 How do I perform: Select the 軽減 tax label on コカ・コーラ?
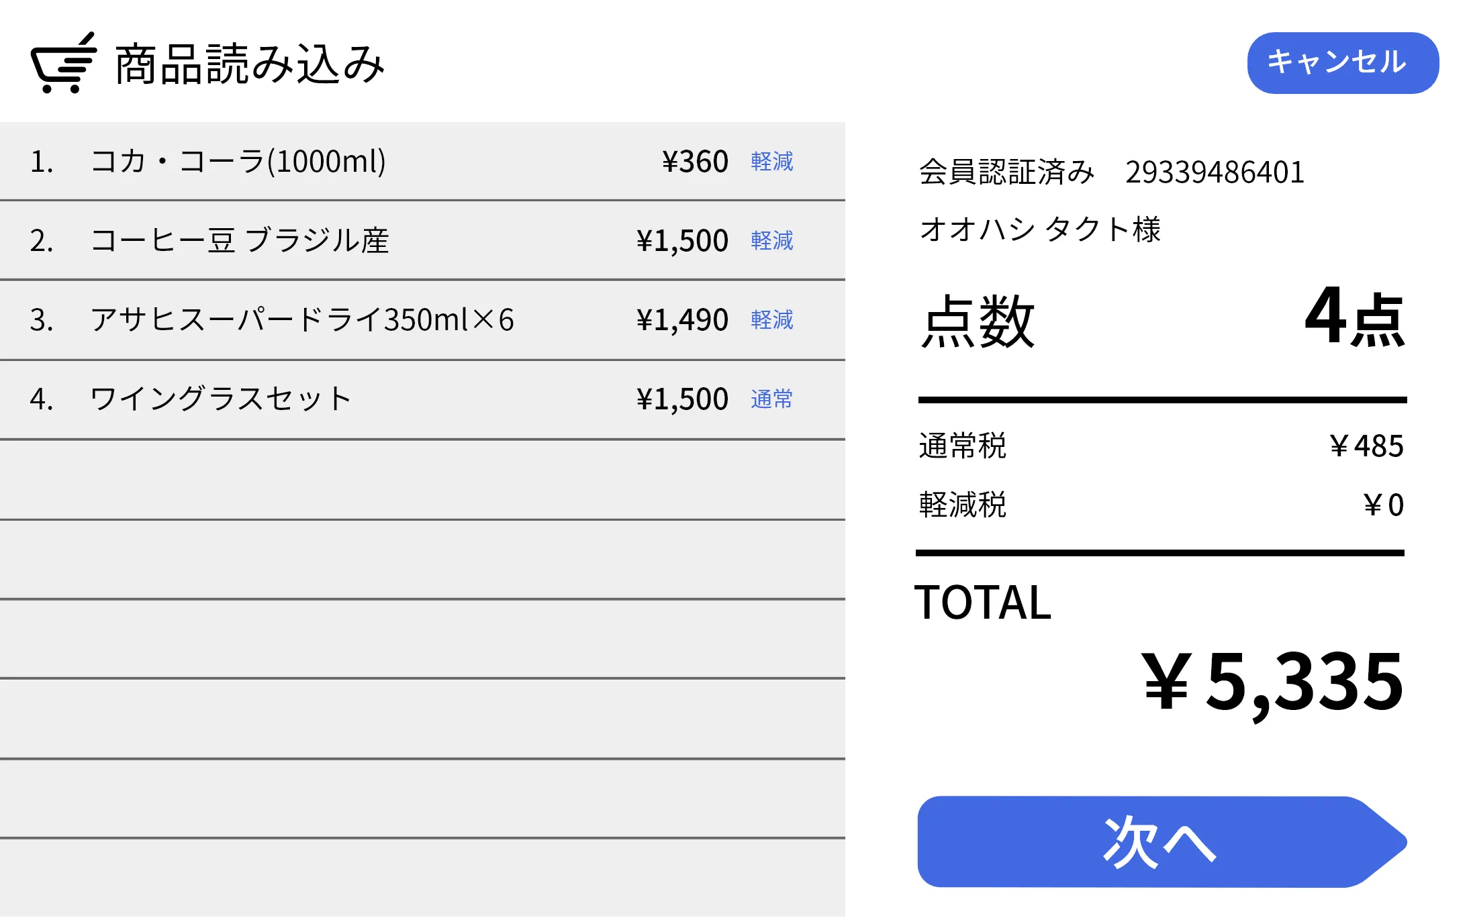click(771, 162)
